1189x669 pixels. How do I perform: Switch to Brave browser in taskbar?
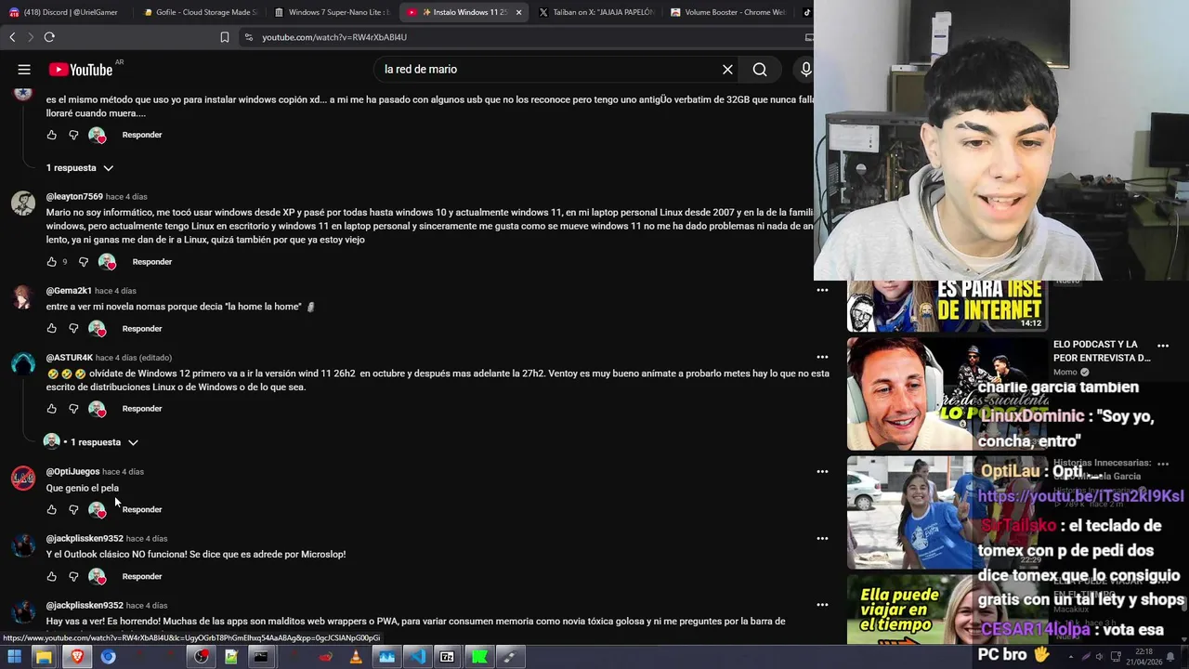(x=77, y=657)
